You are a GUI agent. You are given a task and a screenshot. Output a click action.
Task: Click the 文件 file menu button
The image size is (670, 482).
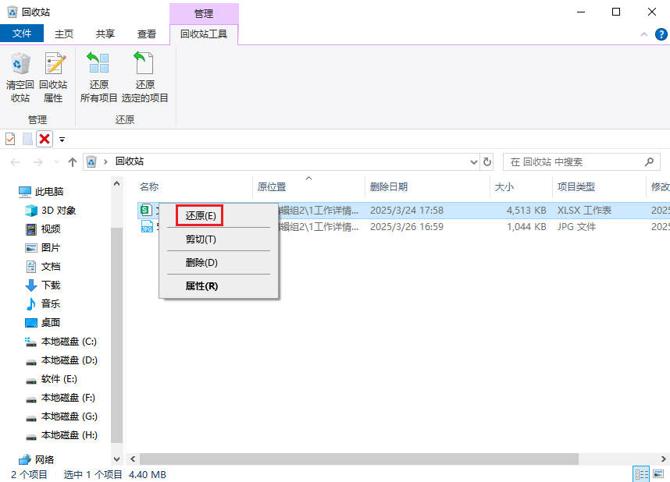(x=22, y=34)
